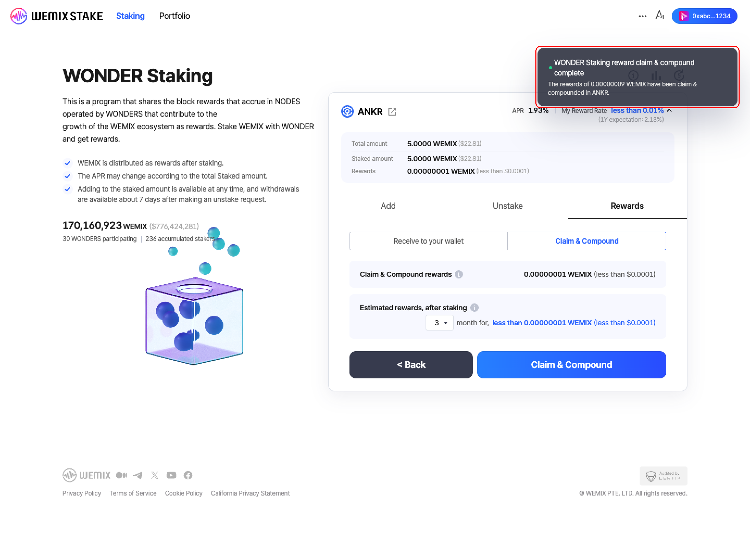Screen dimensions: 750x533
Task: Click the Back button
Action: pyautogui.click(x=411, y=365)
